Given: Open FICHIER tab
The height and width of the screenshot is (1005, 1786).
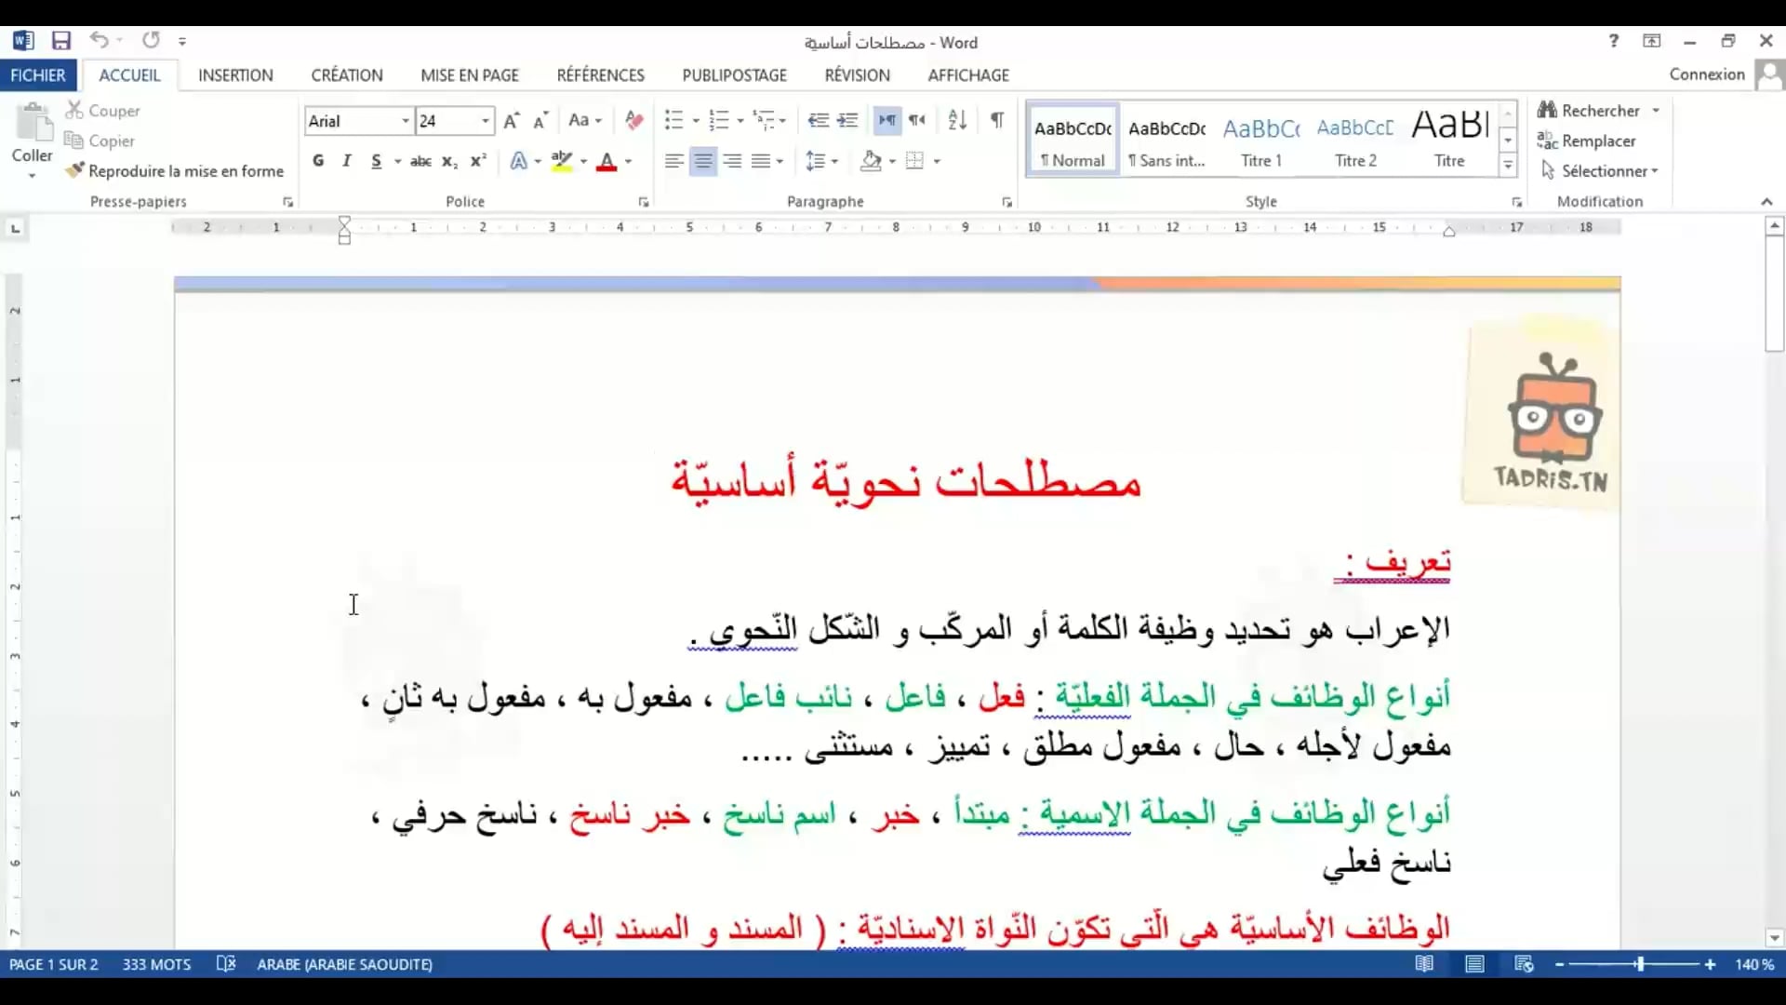Looking at the screenshot, I should [x=38, y=75].
